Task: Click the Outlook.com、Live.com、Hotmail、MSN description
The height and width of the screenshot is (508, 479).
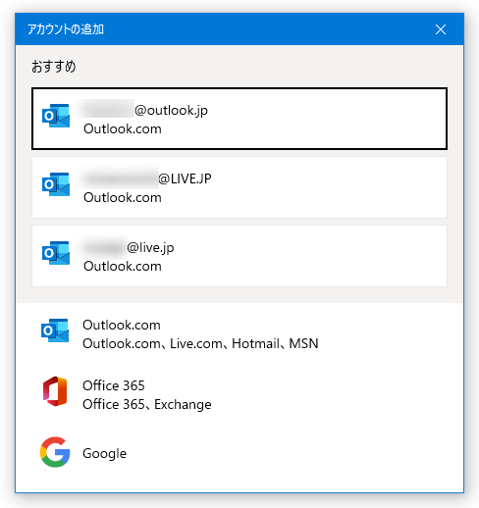Action: [x=200, y=343]
